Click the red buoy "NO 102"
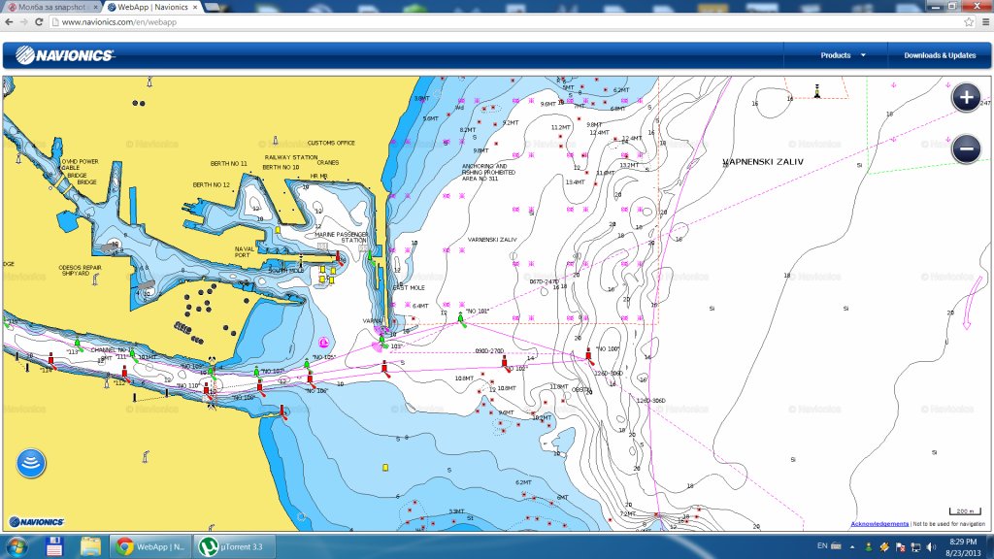The height and width of the screenshot is (559, 994). coord(505,362)
